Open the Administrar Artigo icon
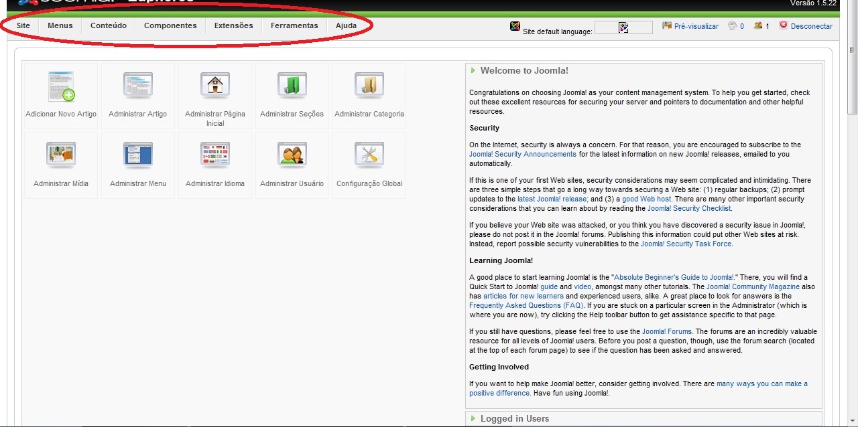The height and width of the screenshot is (427, 858). [138, 86]
